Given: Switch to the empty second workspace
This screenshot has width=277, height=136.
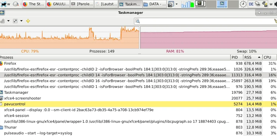Looking at the screenshot, I should pos(211,4).
